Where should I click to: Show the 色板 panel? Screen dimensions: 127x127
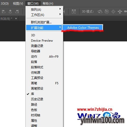(x=45, y=110)
